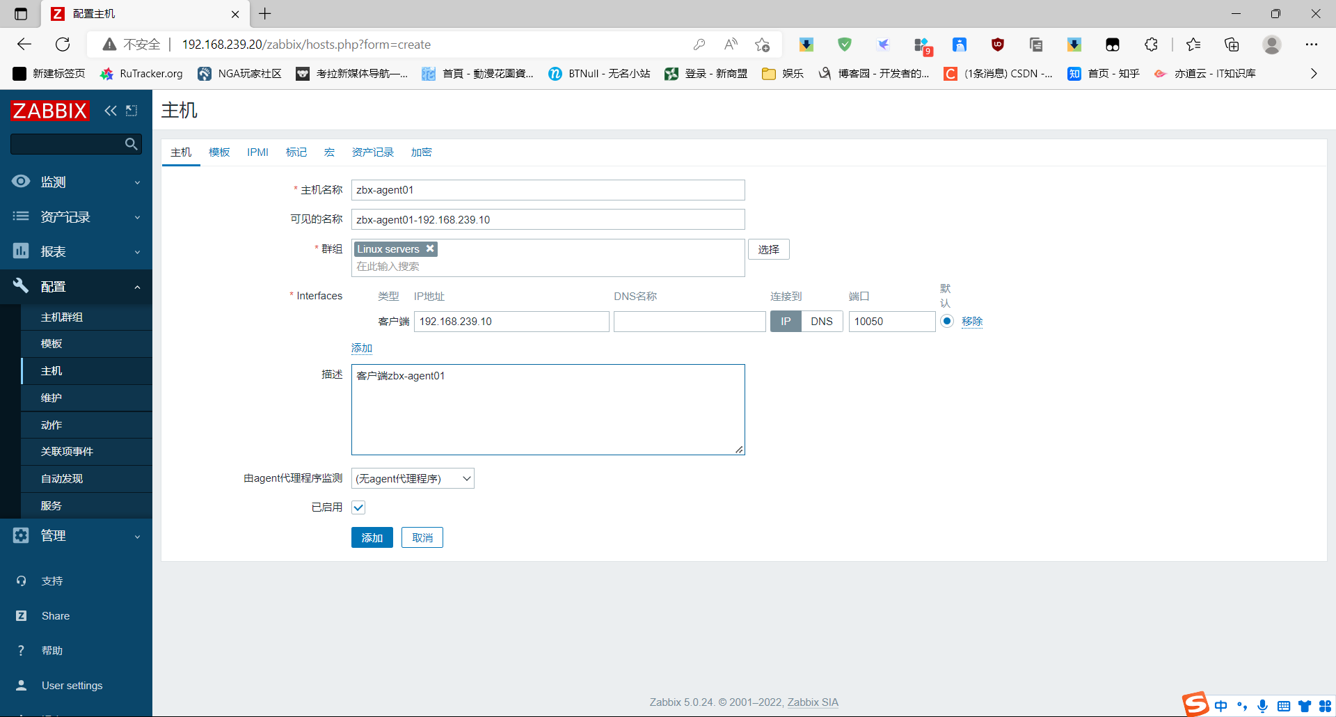Open a new browser tab
This screenshot has height=717, width=1336.
(x=265, y=14)
